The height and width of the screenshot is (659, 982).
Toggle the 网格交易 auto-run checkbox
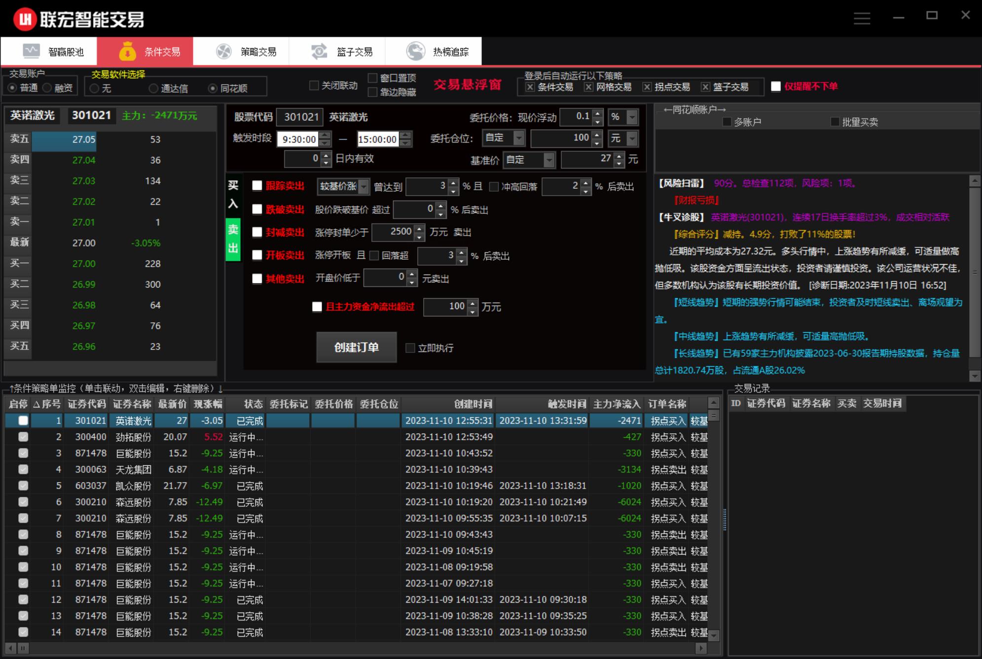tap(588, 87)
